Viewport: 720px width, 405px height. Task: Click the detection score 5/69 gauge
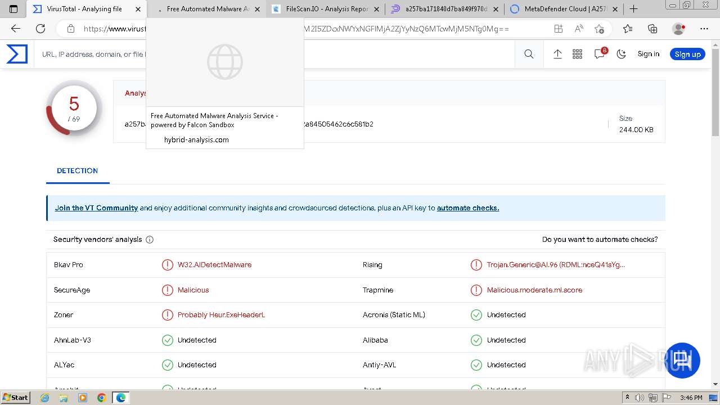[x=74, y=108]
